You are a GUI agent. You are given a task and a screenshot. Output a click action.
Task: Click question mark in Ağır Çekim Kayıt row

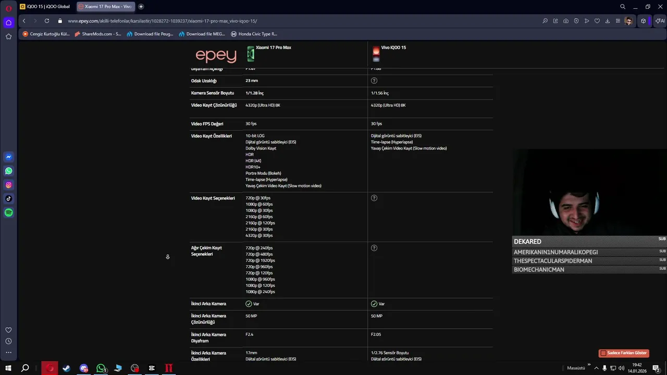click(x=374, y=248)
